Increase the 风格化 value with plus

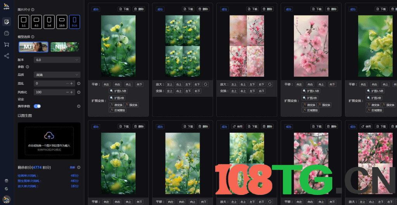72,92
